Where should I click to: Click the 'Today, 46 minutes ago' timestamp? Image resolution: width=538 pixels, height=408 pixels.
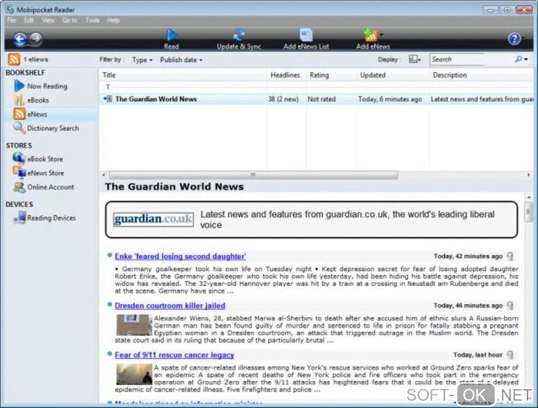tap(468, 306)
